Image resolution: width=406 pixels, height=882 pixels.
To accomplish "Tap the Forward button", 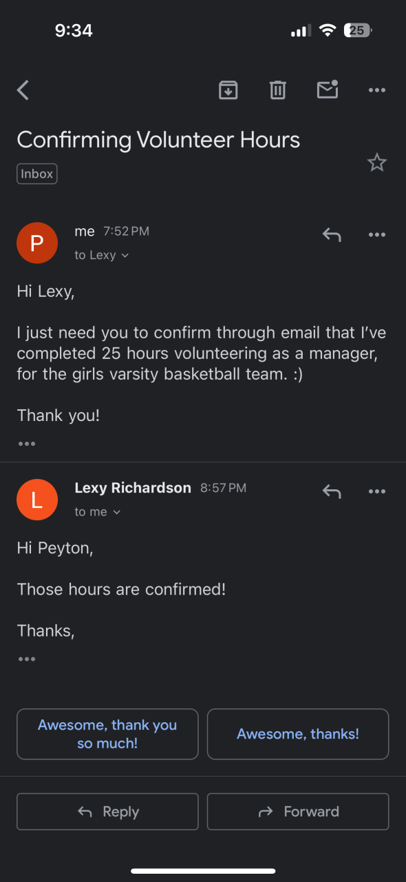I will coord(298,812).
